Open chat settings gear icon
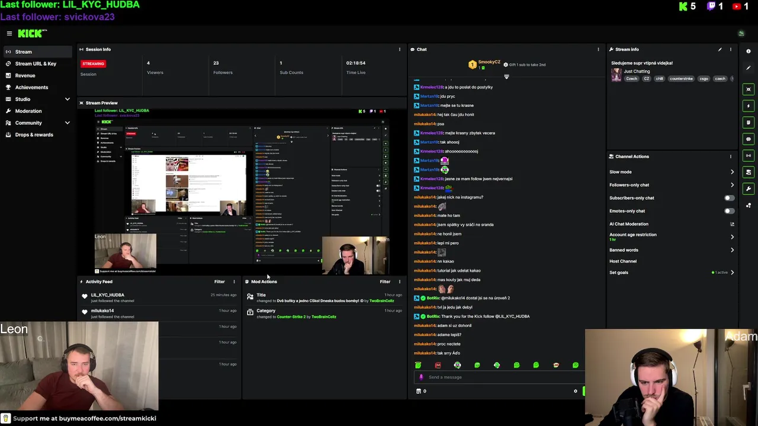 [x=575, y=391]
